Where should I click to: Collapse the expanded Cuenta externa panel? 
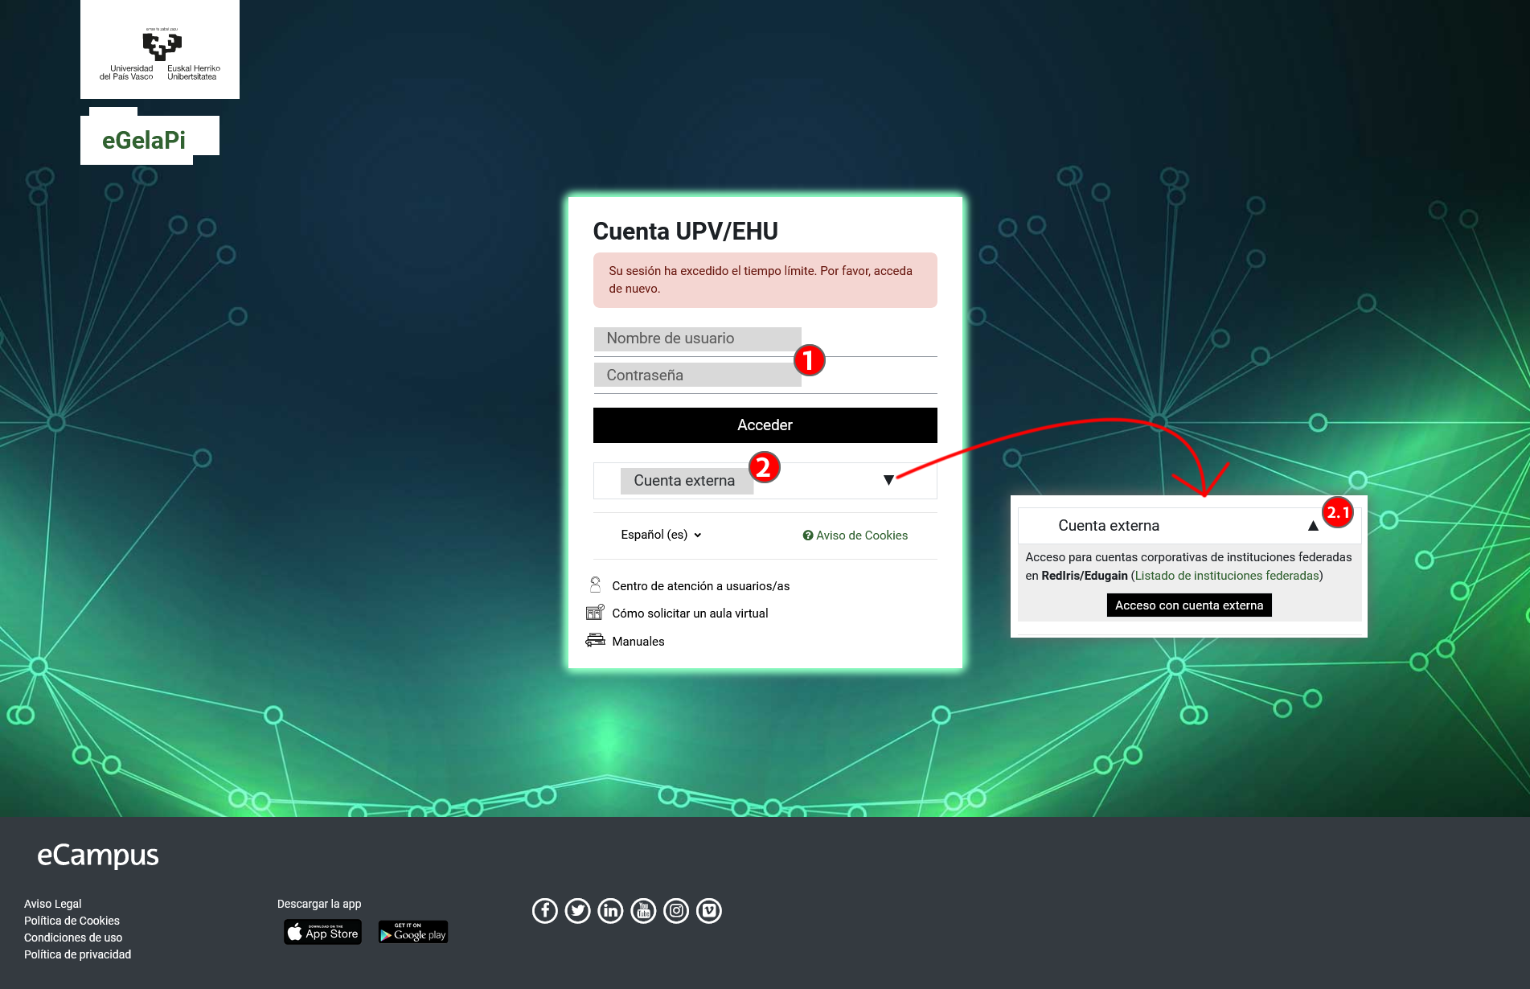1314,525
